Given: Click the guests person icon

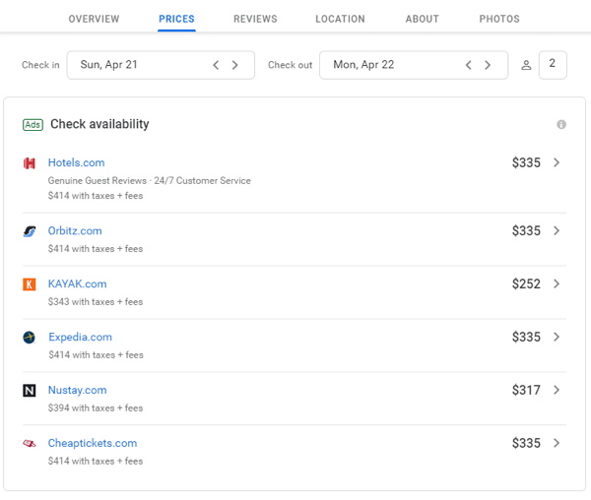Looking at the screenshot, I should (x=526, y=65).
